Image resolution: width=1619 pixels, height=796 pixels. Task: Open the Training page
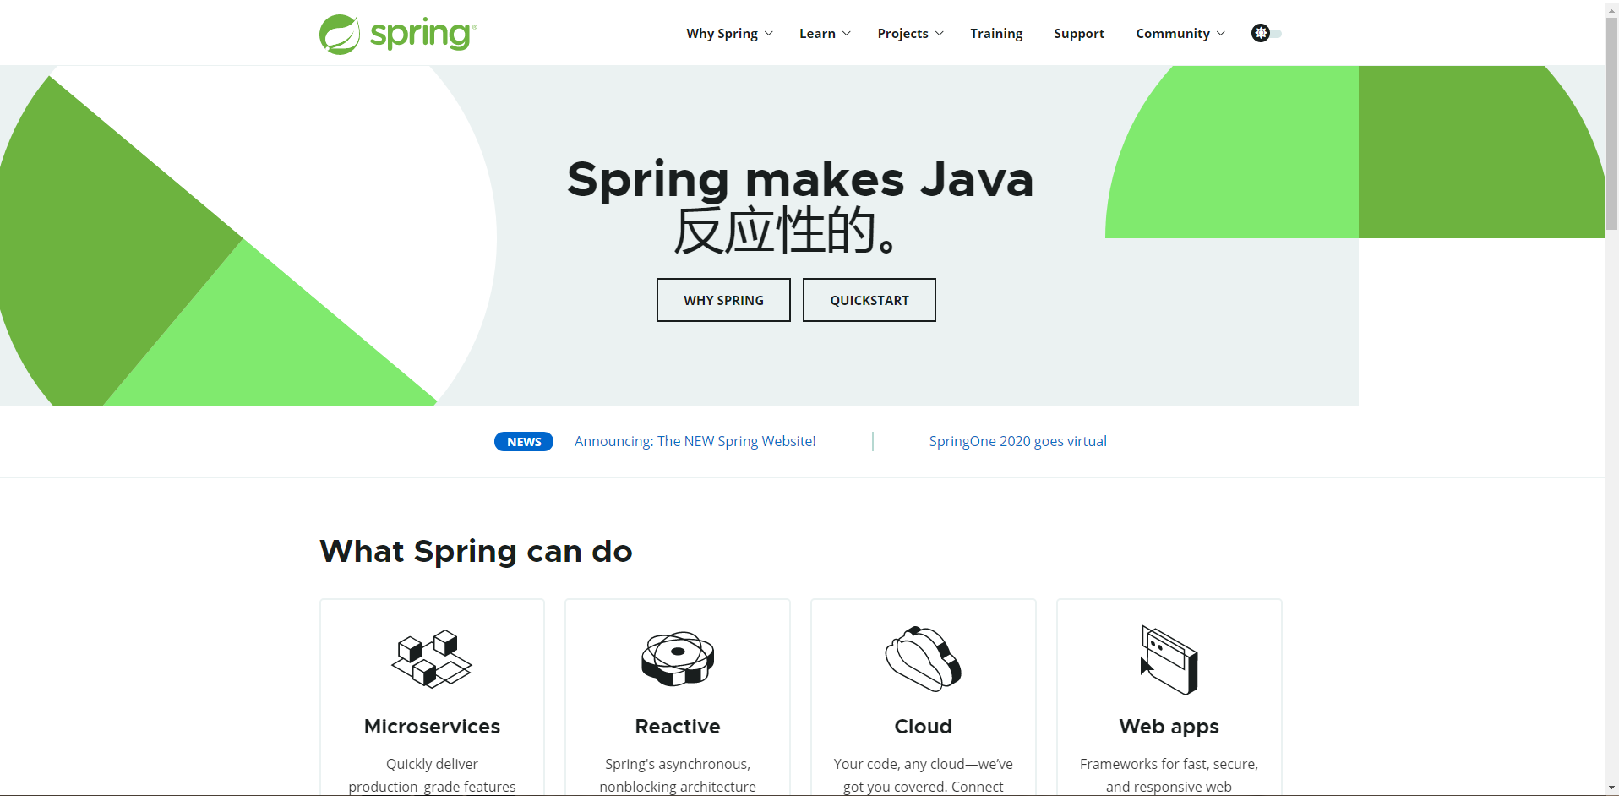coord(996,34)
